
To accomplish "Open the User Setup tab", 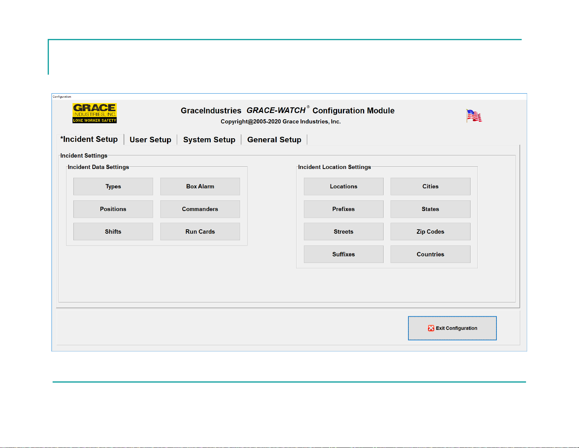I will pos(151,140).
